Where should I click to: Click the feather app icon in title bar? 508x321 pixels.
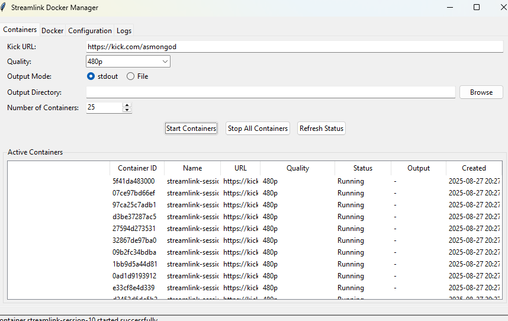pyautogui.click(x=5, y=8)
